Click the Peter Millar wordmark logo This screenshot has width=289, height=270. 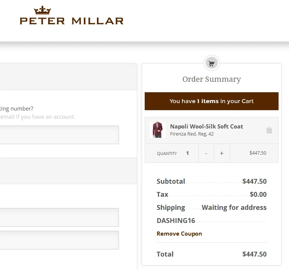72,21
